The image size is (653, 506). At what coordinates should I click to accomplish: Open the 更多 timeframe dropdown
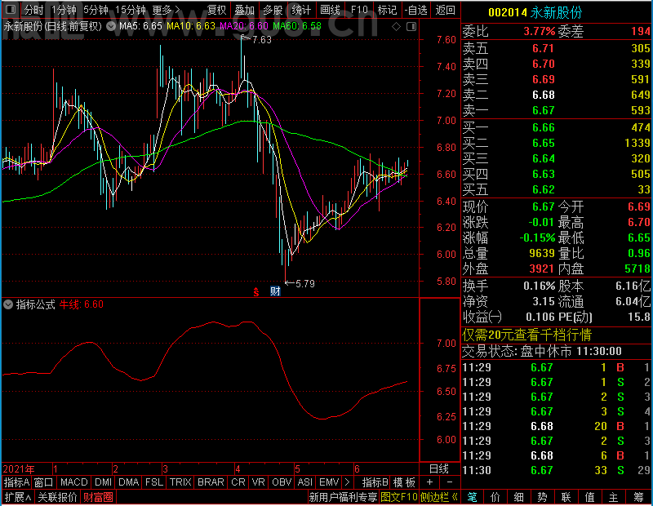[x=167, y=10]
